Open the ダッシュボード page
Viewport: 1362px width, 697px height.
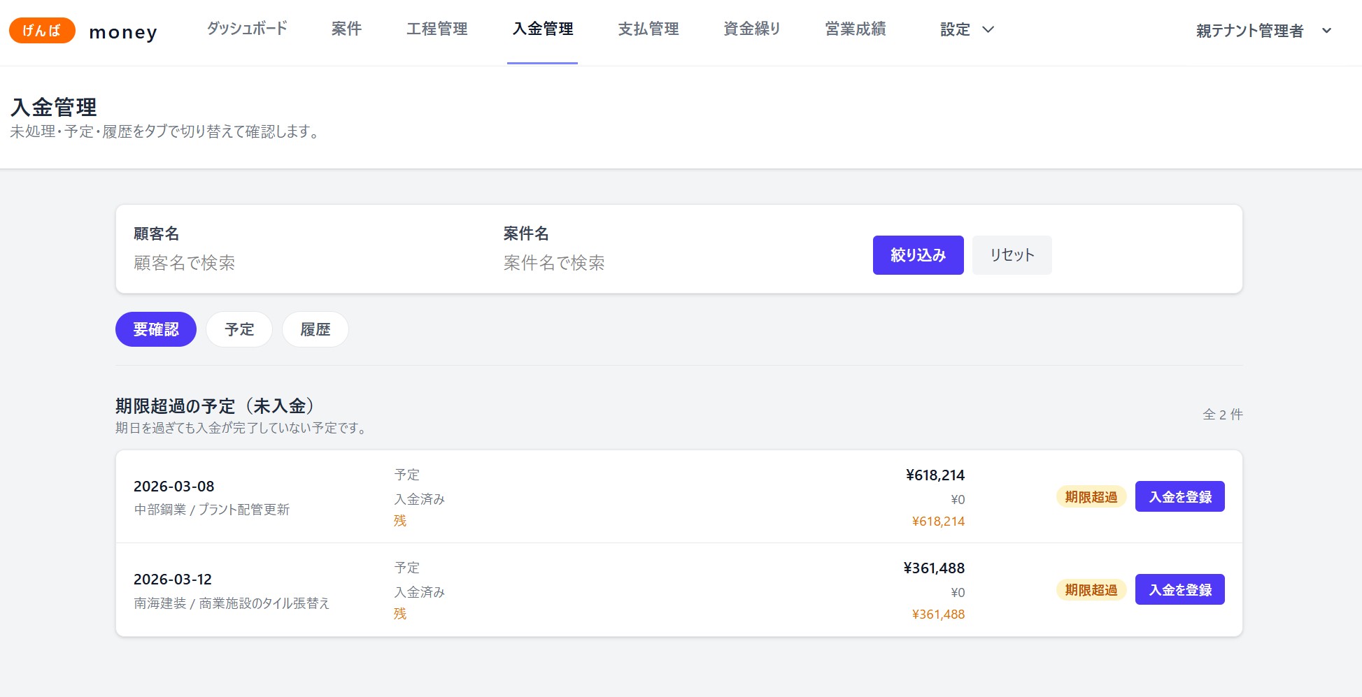(x=246, y=29)
